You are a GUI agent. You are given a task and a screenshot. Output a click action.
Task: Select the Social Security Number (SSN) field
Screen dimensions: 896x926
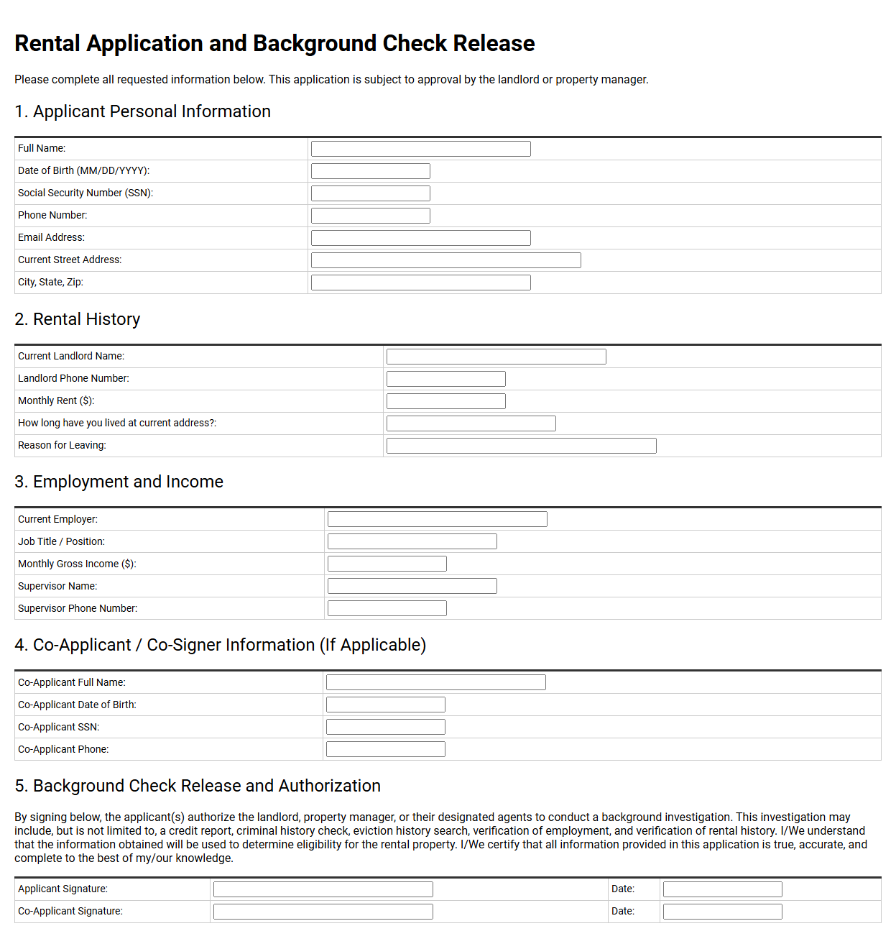[371, 193]
